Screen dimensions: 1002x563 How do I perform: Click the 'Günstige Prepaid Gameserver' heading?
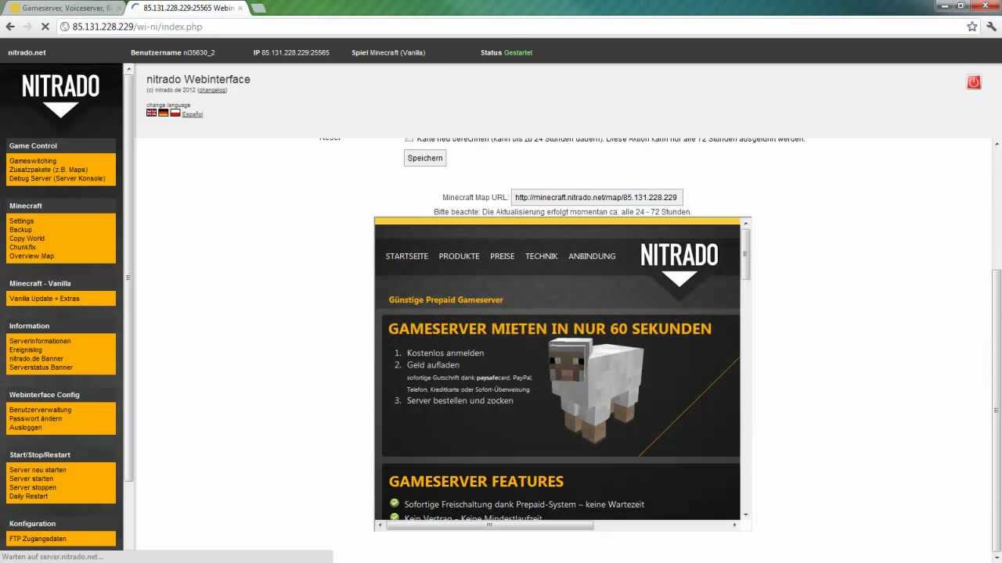(x=445, y=299)
